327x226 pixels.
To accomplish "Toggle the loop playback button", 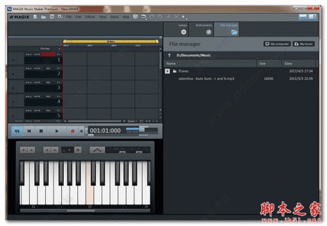I will (x=17, y=131).
